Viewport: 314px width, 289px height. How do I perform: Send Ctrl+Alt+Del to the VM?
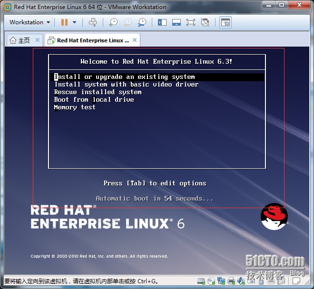pos(93,22)
